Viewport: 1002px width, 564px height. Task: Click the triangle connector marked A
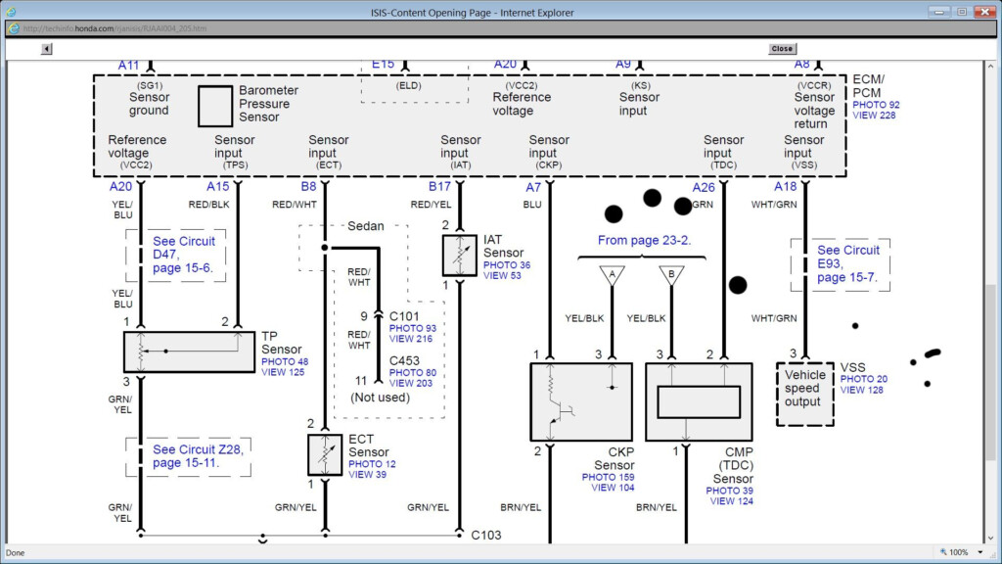tap(613, 275)
